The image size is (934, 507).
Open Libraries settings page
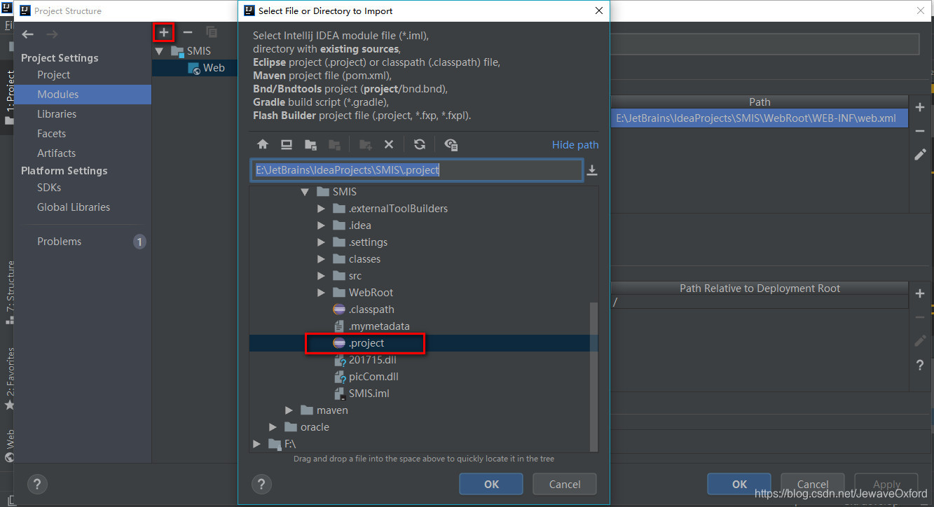coord(57,114)
